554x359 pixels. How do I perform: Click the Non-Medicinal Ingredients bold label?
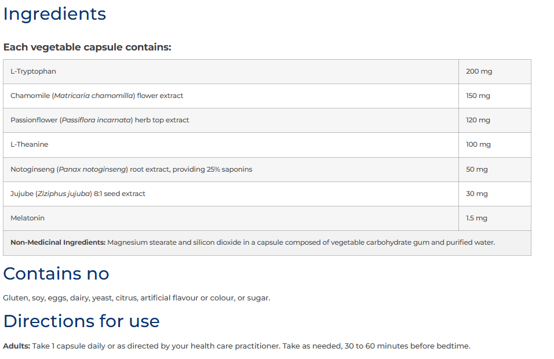pos(58,242)
